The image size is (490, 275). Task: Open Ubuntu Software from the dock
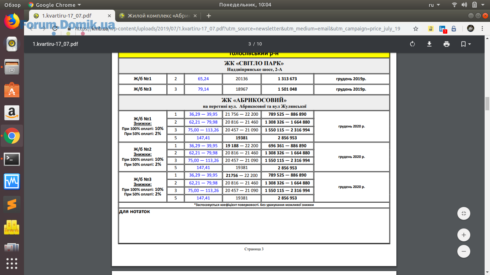[12, 90]
